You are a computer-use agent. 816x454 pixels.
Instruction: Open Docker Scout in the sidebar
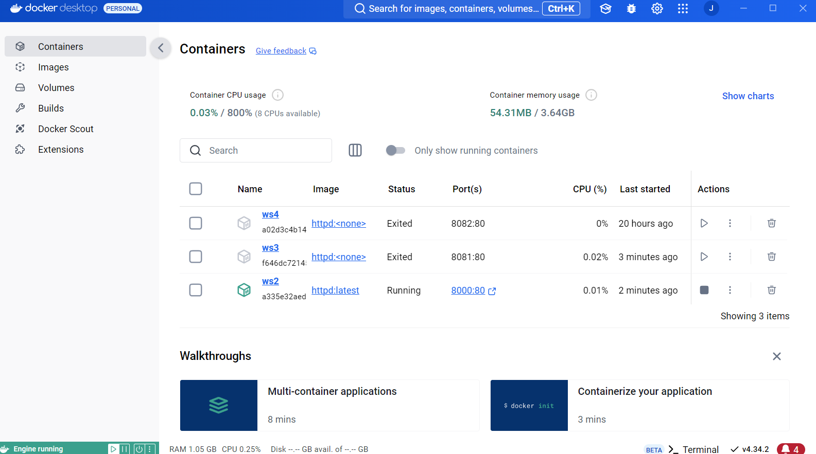(x=75, y=129)
